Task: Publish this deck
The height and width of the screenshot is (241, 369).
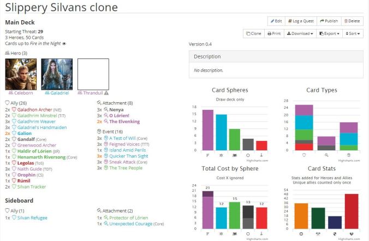Action: (x=328, y=21)
